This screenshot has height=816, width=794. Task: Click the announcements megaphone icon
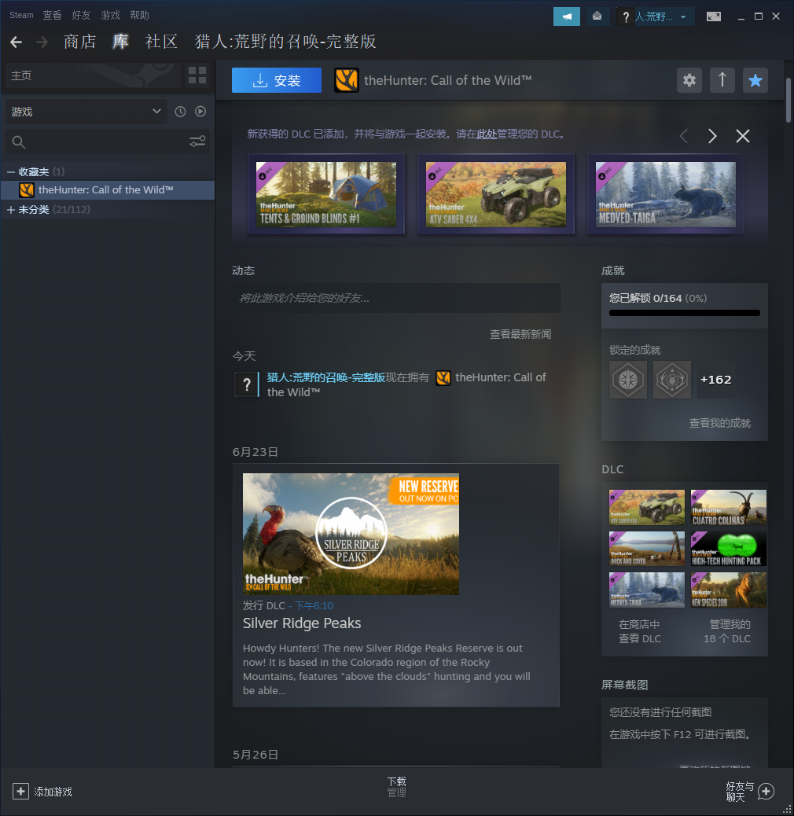pos(566,17)
